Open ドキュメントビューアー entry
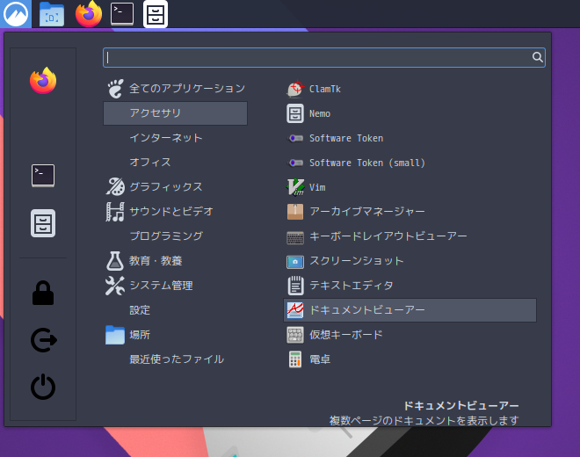Viewport: 580px width, 457px height. click(x=410, y=310)
